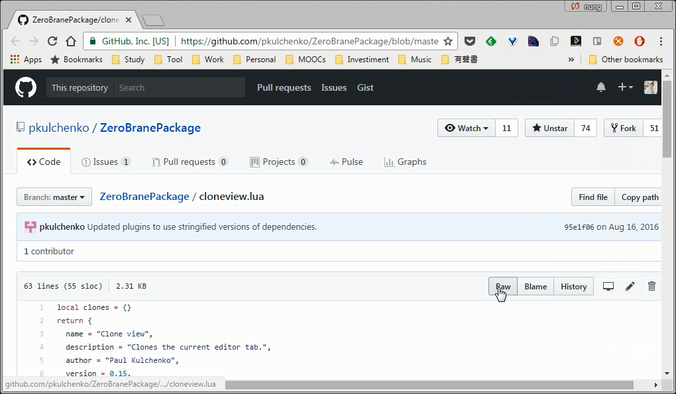Image resolution: width=676 pixels, height=394 pixels.
Task: Select the Code tab
Action: coord(44,162)
